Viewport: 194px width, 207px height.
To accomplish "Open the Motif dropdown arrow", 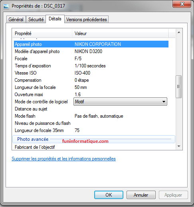I will (x=164, y=102).
